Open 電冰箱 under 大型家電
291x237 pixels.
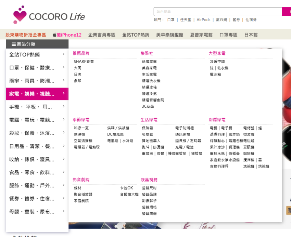click(x=215, y=74)
